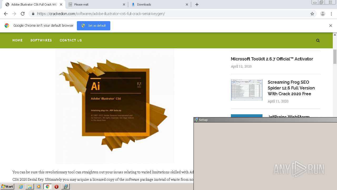Click the JetBrains WebStorm article link
337x190 pixels.
(x=289, y=116)
